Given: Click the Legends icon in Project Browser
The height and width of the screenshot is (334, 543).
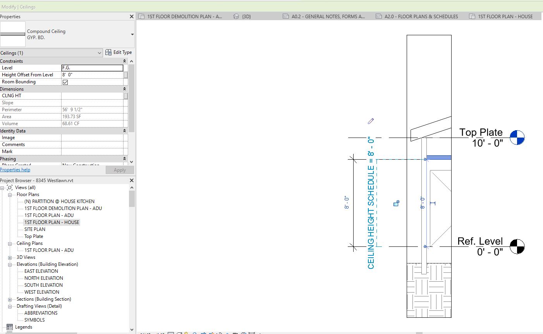Looking at the screenshot, I should pyautogui.click(x=10, y=327).
